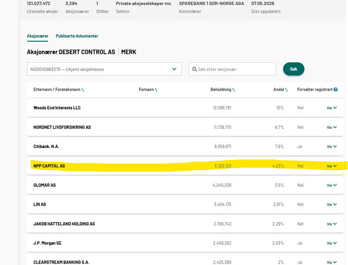Image resolution: width=348 pixels, height=265 pixels.
Task: Click the Aksjonærer DESERT CONTROL AS heading
Action: (x=71, y=52)
